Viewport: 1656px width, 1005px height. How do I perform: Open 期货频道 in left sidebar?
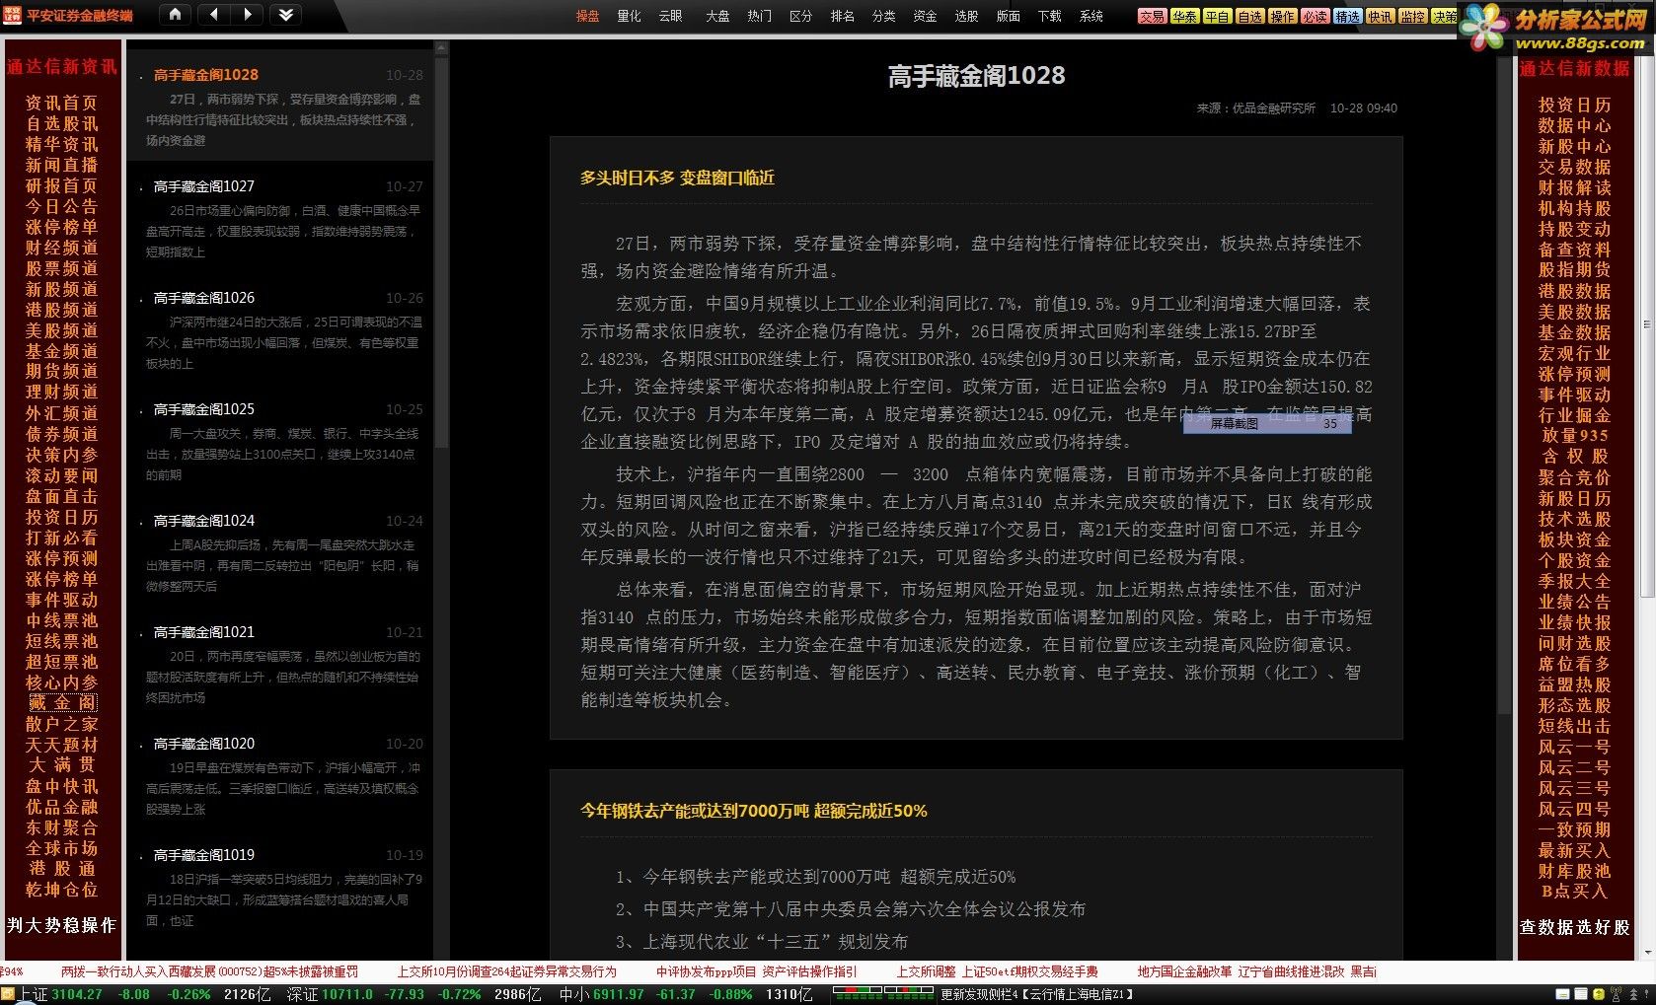pos(61,371)
